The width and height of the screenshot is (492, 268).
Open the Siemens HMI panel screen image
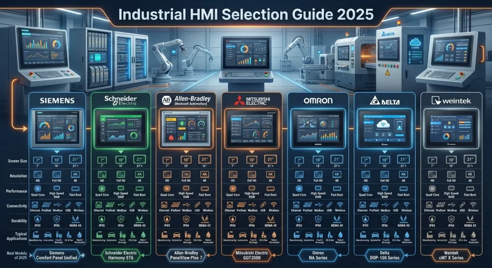coord(57,128)
